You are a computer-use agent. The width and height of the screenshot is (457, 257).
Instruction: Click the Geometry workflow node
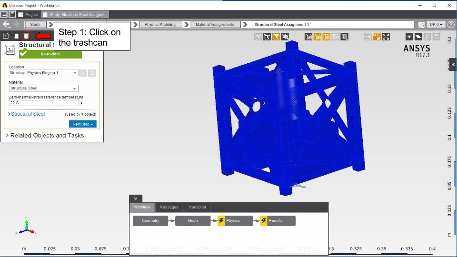(x=150, y=221)
